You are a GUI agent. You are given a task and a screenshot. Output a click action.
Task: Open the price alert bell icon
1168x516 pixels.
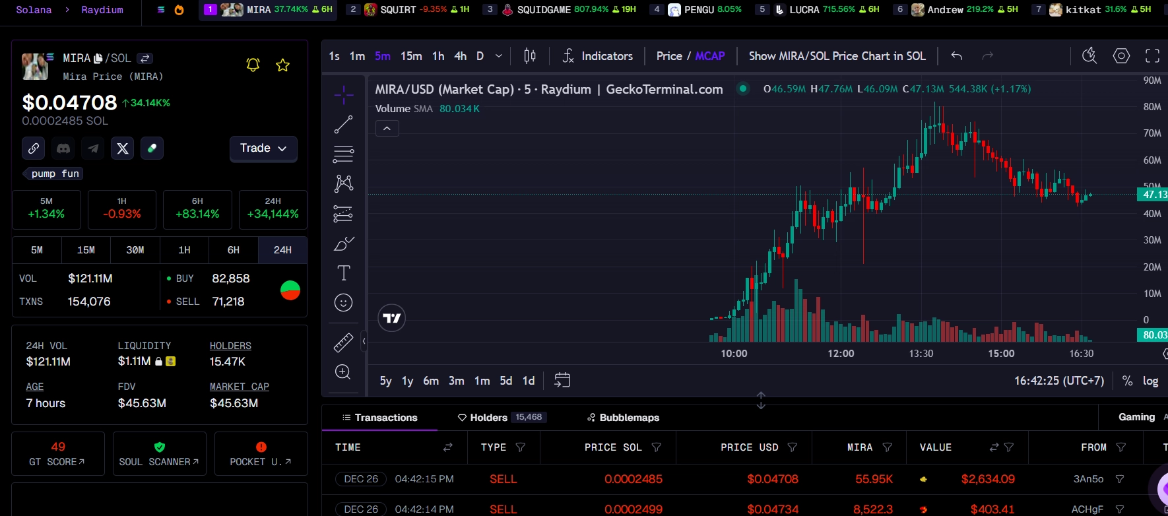pos(253,65)
